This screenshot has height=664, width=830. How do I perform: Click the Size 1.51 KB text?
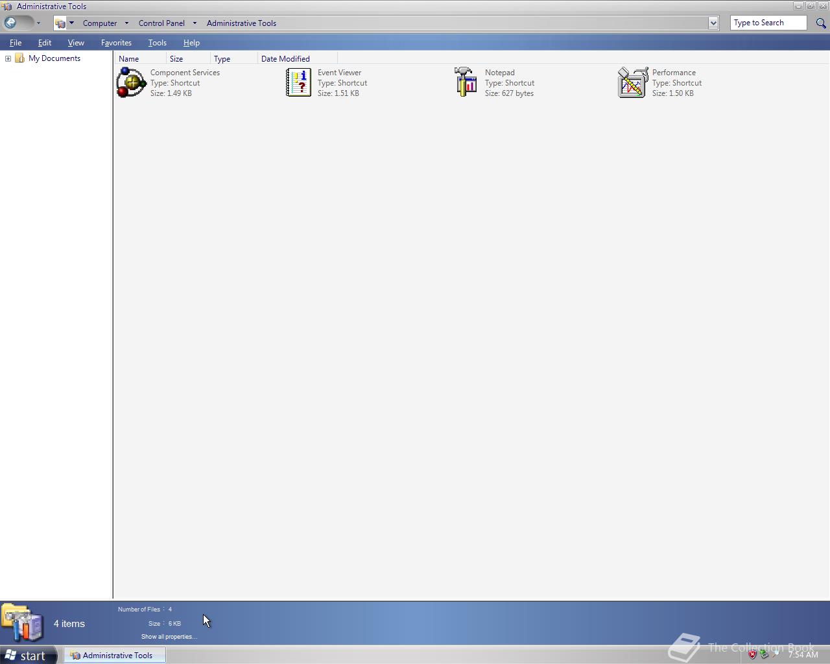(338, 93)
